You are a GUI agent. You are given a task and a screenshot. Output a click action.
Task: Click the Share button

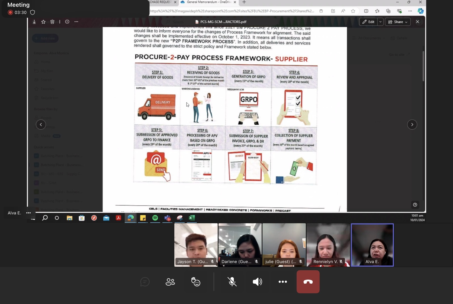click(x=398, y=22)
